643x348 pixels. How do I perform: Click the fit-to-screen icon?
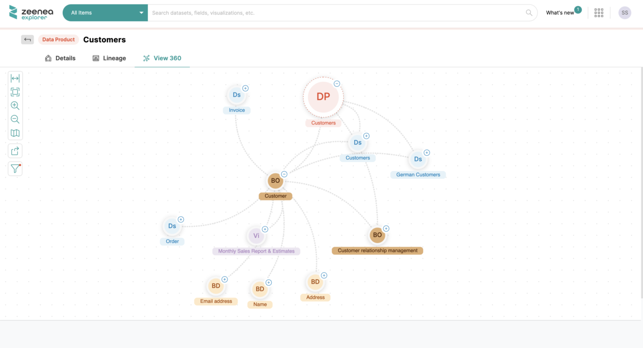point(15,92)
